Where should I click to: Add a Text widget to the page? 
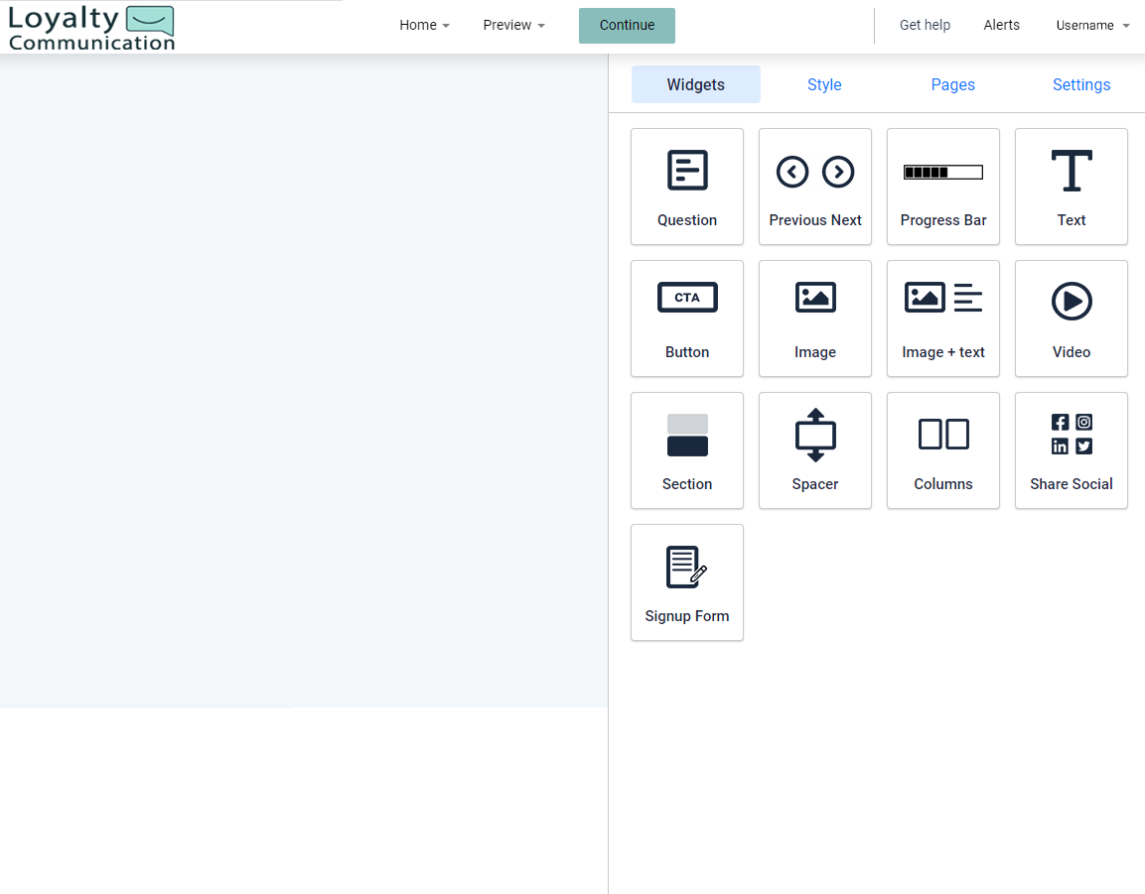(1071, 187)
